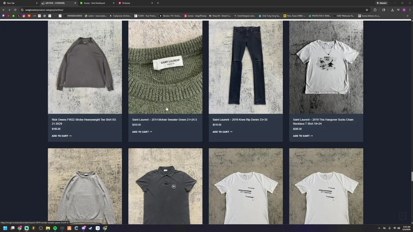
Task: Click the Rick Owens FW22 Strobe Tee title
Action: 84,121
